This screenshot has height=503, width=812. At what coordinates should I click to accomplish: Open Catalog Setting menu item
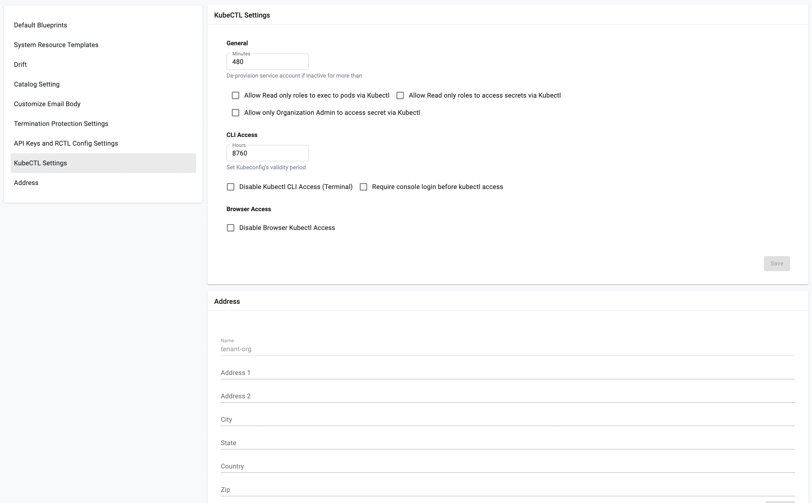tap(37, 84)
